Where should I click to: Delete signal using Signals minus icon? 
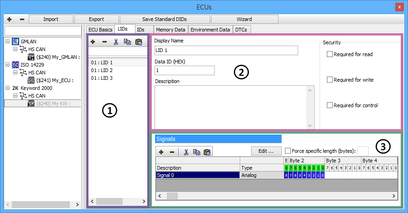point(172,151)
